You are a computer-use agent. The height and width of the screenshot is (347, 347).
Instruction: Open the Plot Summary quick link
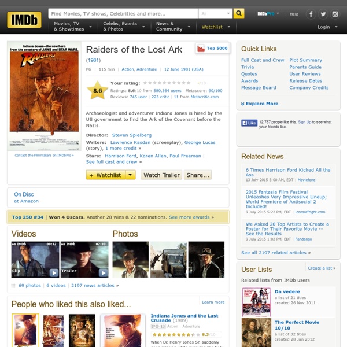click(305, 60)
